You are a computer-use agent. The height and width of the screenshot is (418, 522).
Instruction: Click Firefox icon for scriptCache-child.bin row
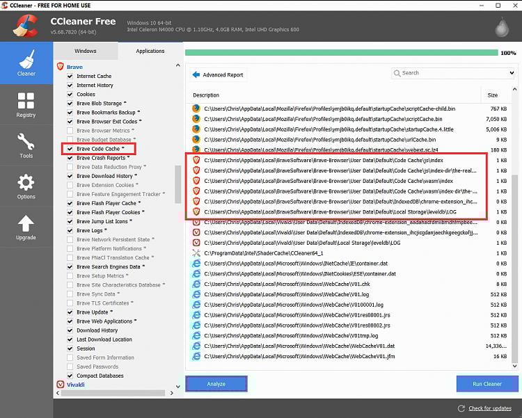click(196, 108)
